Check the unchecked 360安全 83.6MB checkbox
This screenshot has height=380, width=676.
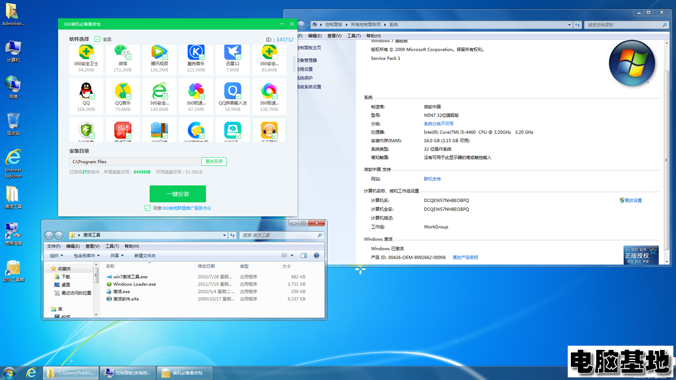(275, 56)
